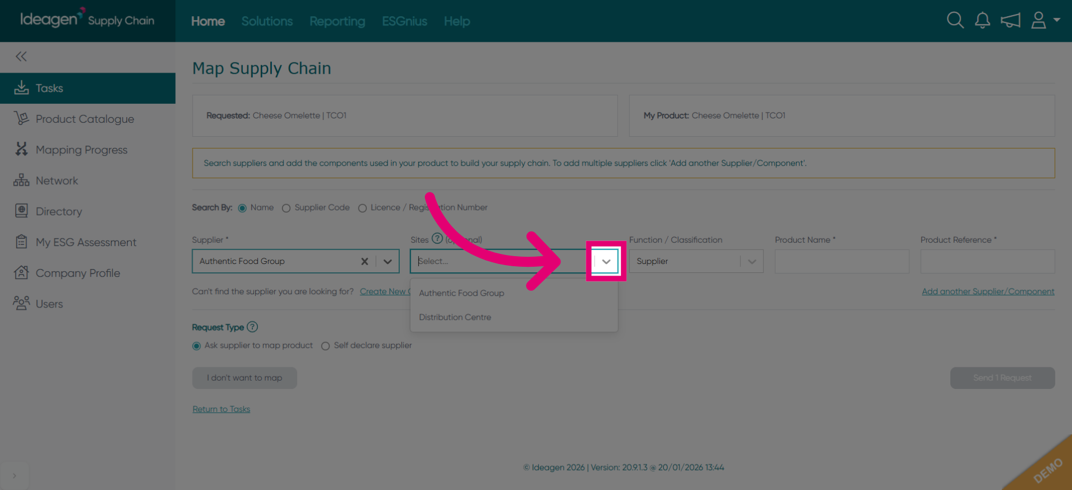The width and height of the screenshot is (1072, 490).
Task: Open notifications bell icon
Action: pyautogui.click(x=983, y=21)
